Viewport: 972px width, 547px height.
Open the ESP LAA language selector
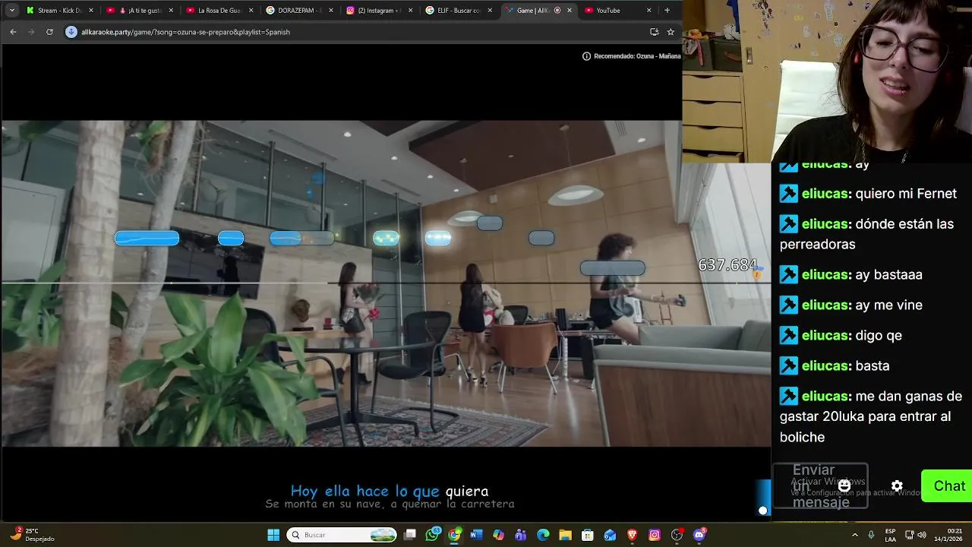(x=890, y=535)
